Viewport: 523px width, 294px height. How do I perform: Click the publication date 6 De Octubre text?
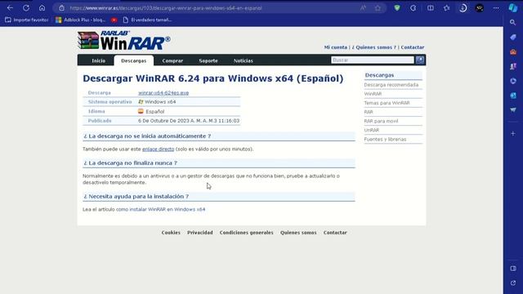(189, 121)
